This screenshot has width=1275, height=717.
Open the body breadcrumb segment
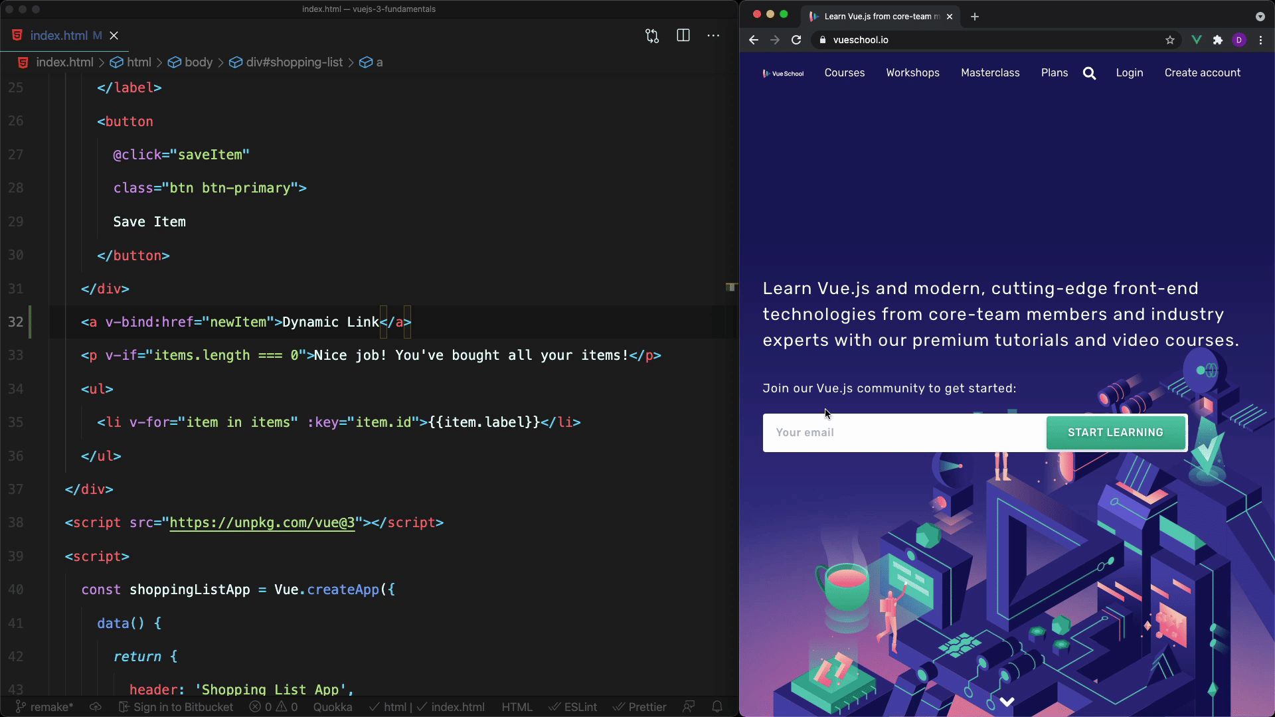pos(191,62)
